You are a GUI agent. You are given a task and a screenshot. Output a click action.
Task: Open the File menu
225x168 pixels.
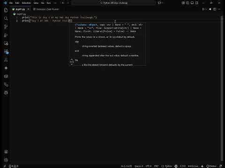(11, 3)
